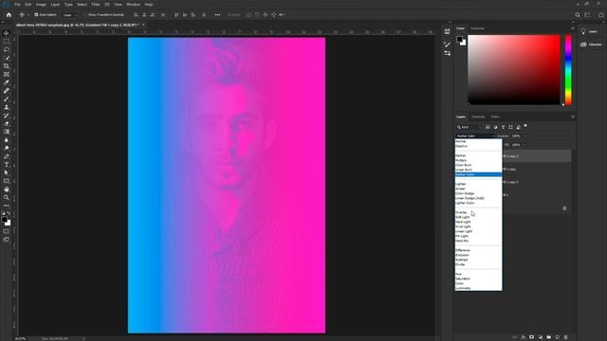Open the blend mode dropdown showing Darker Color
The image size is (607, 341).
475,136
